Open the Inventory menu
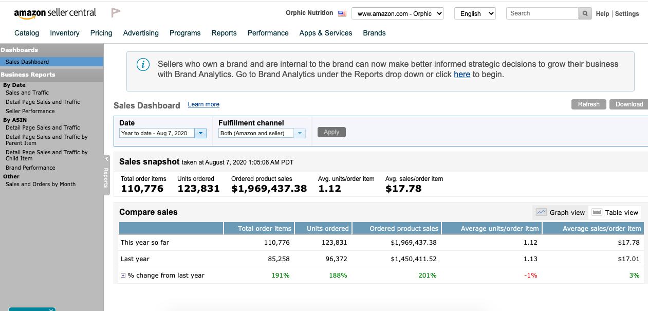 pyautogui.click(x=65, y=33)
